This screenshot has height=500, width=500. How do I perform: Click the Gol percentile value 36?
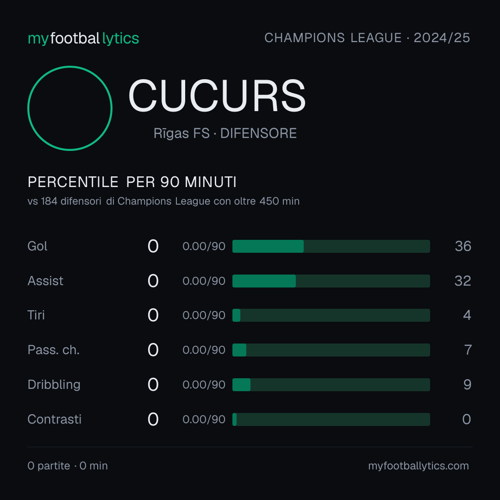pyautogui.click(x=463, y=246)
